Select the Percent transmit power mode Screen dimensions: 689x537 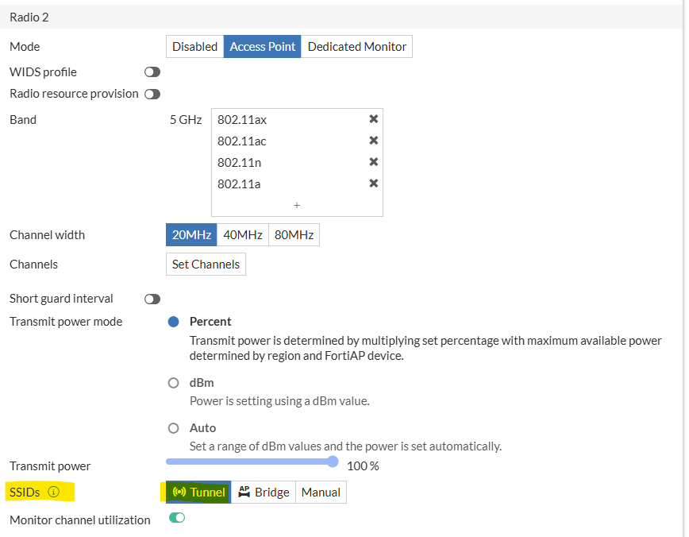173,322
